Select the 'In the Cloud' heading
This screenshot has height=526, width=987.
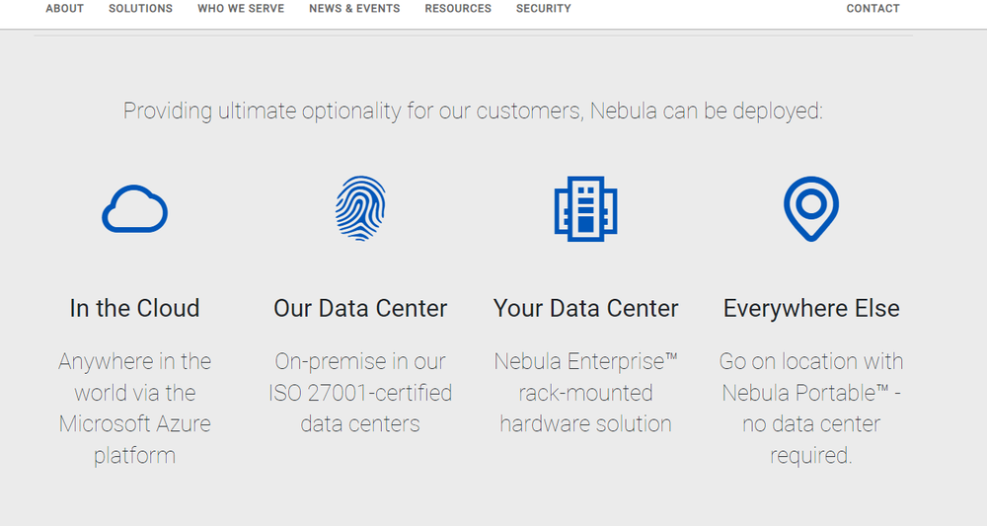click(x=134, y=308)
